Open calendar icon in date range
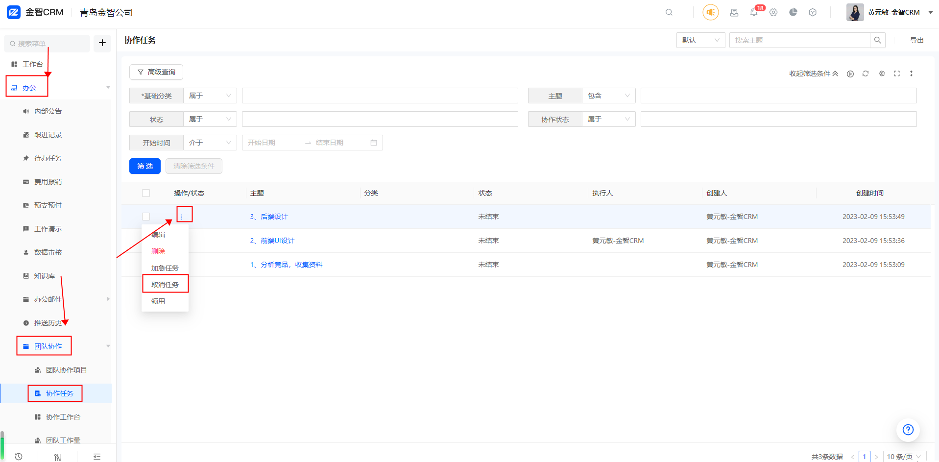 click(374, 143)
